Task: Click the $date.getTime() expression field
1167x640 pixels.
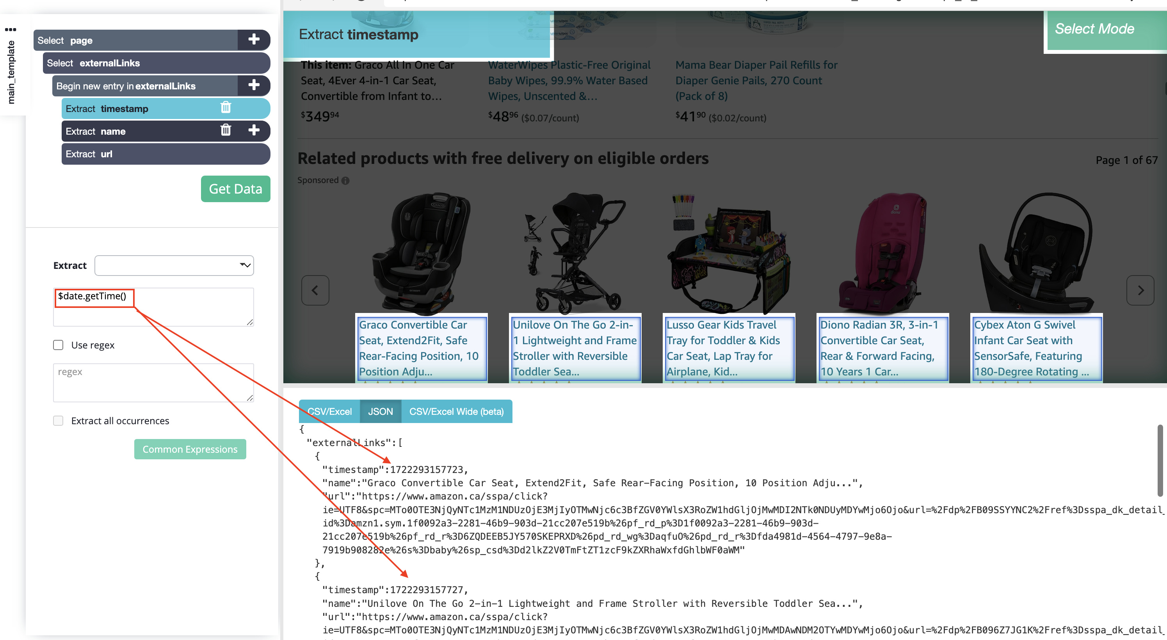Action: click(x=153, y=307)
